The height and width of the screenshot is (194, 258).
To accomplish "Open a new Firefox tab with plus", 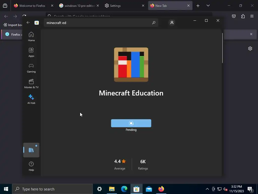I will click(x=198, y=6).
